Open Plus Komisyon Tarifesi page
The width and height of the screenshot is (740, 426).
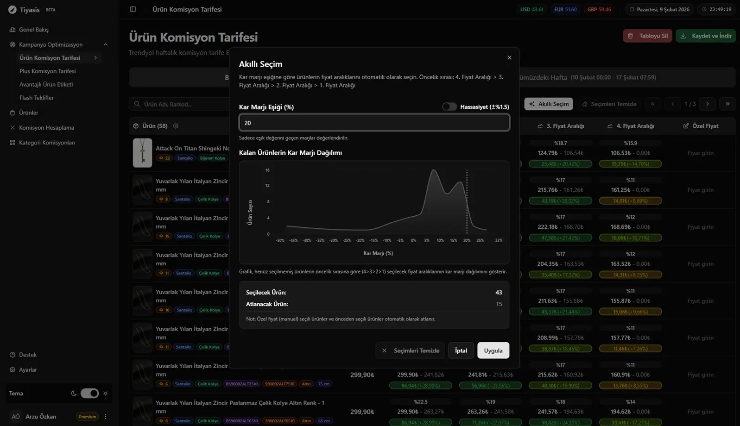pyautogui.click(x=47, y=71)
